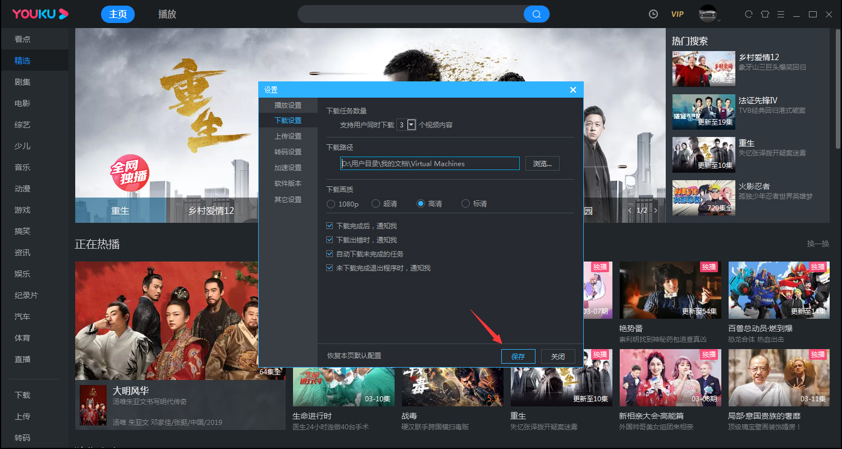The height and width of the screenshot is (449, 842).
Task: Click the 浏览... browse button
Action: click(542, 163)
